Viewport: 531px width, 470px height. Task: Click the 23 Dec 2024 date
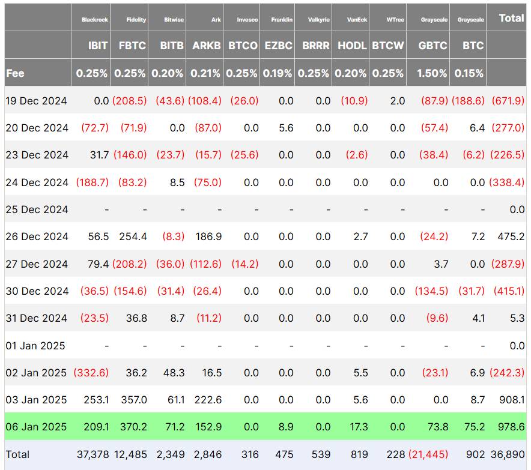(37, 155)
